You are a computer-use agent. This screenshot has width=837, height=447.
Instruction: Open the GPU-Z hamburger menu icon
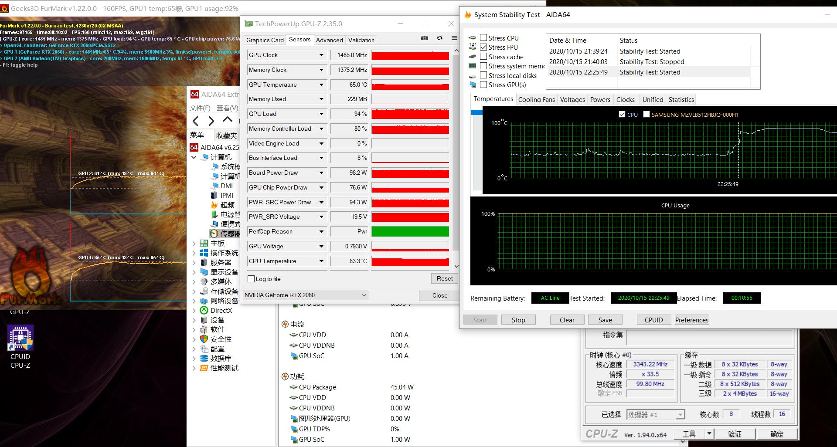[x=454, y=38]
